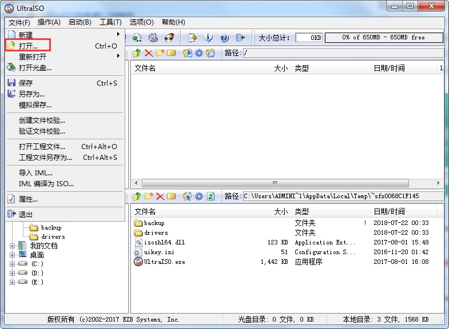This screenshot has height=329, width=449.
Task: Expand the (D:) drive tree node
Action: pyautogui.click(x=12, y=273)
